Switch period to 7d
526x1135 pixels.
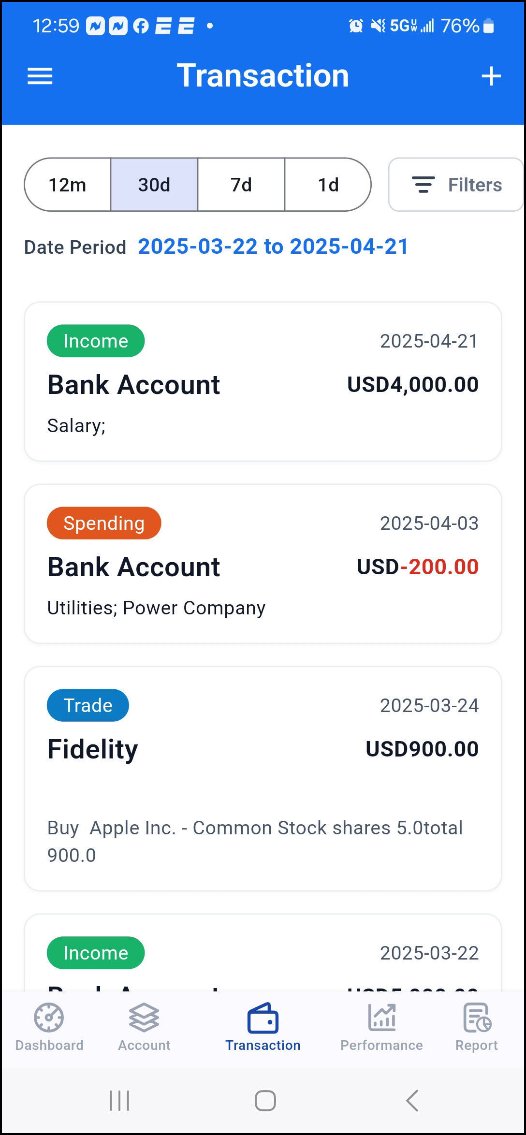click(241, 185)
